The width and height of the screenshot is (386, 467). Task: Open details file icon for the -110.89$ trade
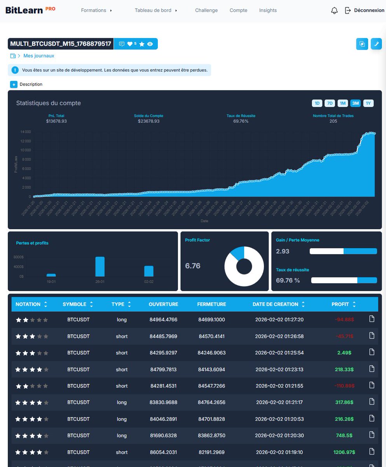(372, 385)
